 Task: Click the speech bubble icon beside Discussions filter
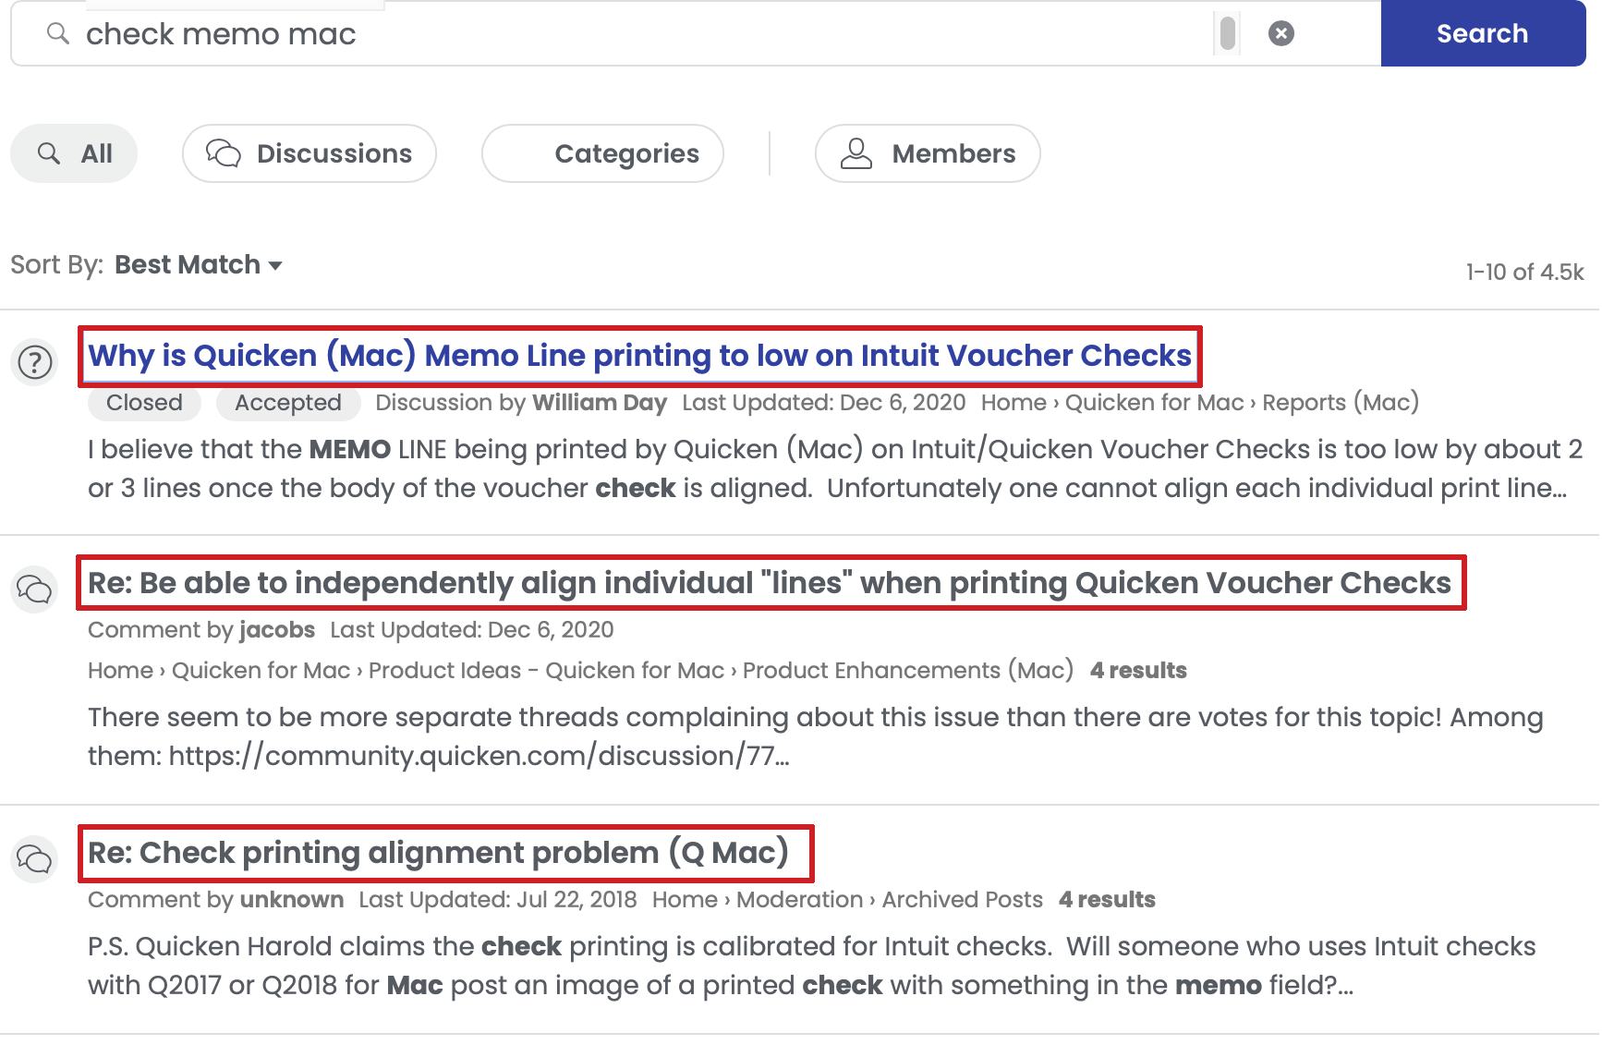(222, 153)
